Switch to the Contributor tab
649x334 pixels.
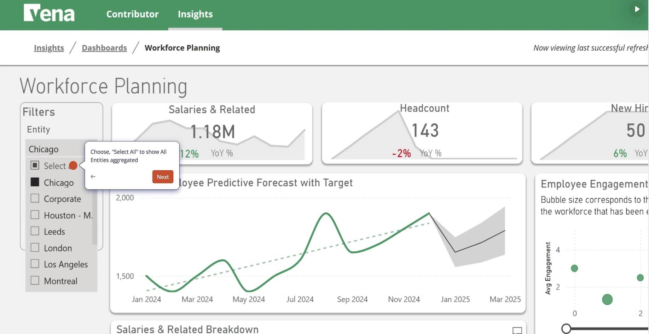click(x=132, y=14)
